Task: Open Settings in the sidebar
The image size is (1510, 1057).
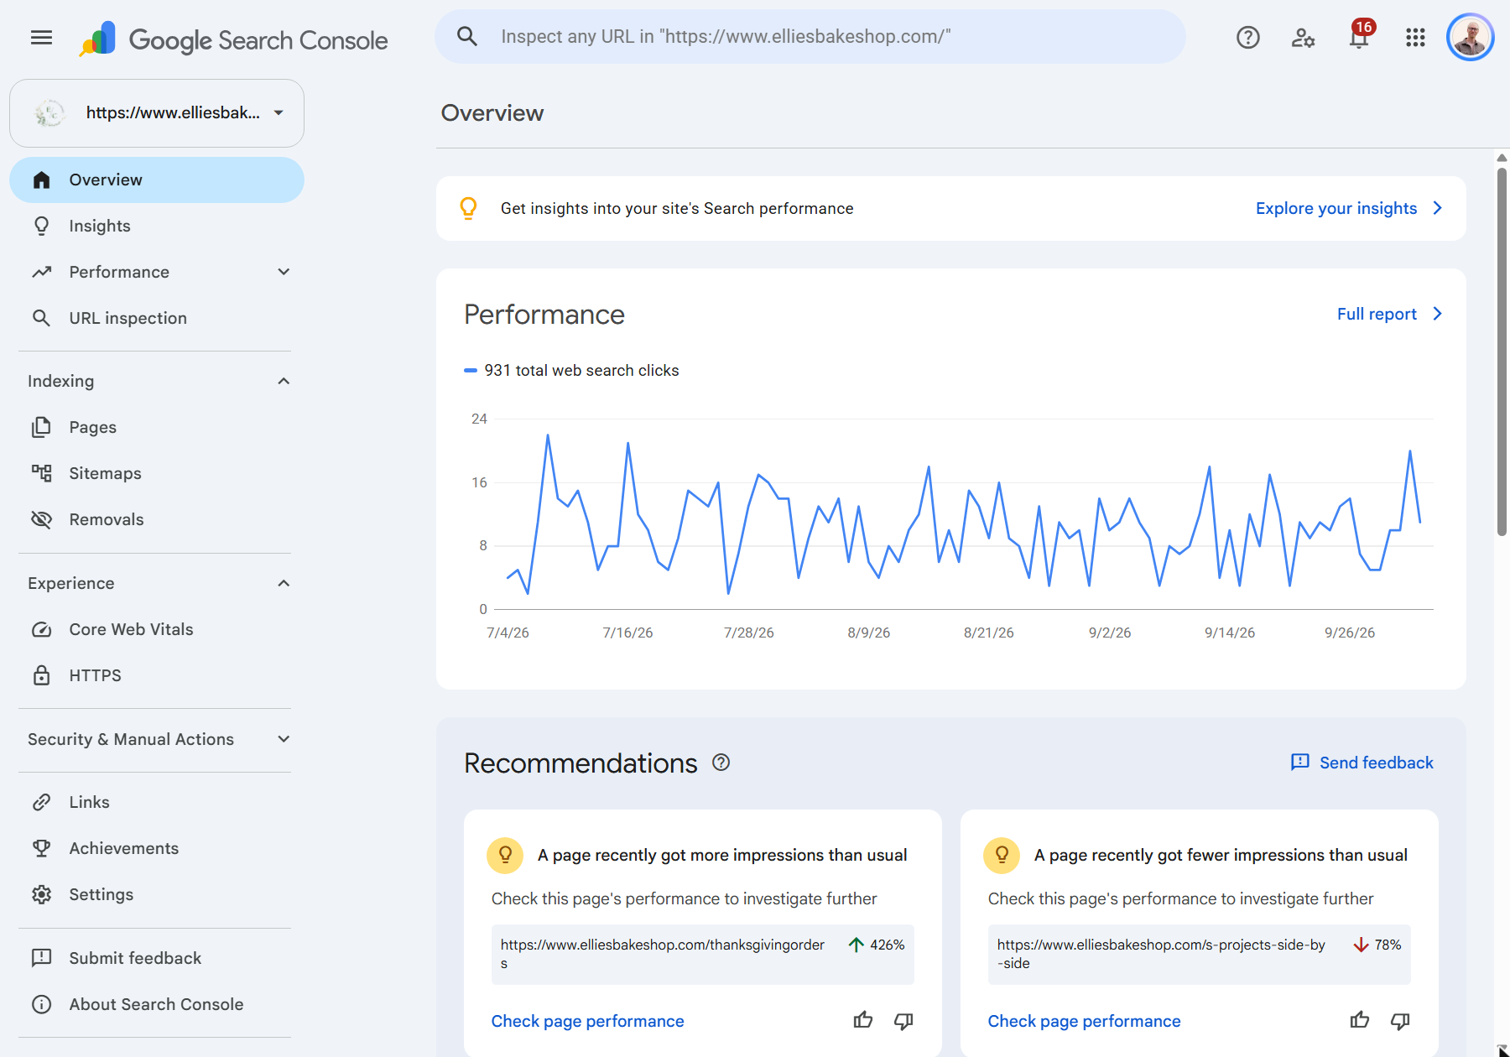Action: pos(156,894)
